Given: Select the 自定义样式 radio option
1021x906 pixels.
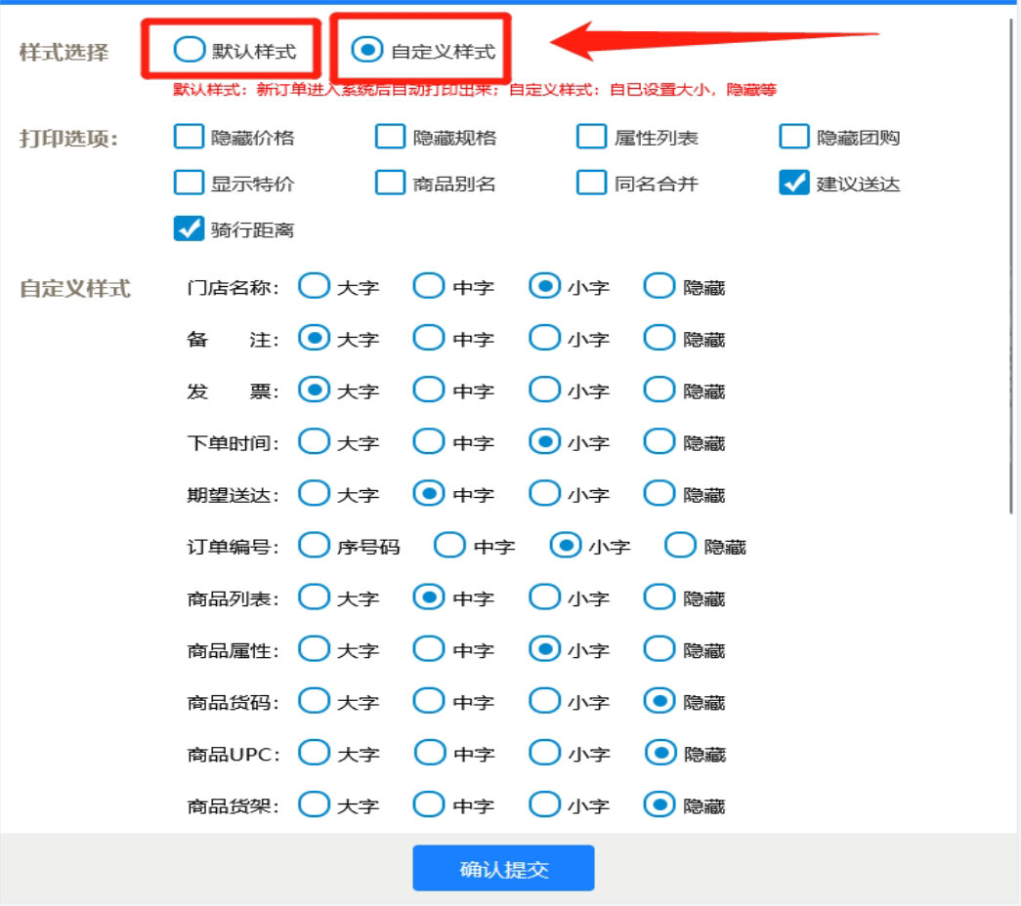Looking at the screenshot, I should pos(367,50).
